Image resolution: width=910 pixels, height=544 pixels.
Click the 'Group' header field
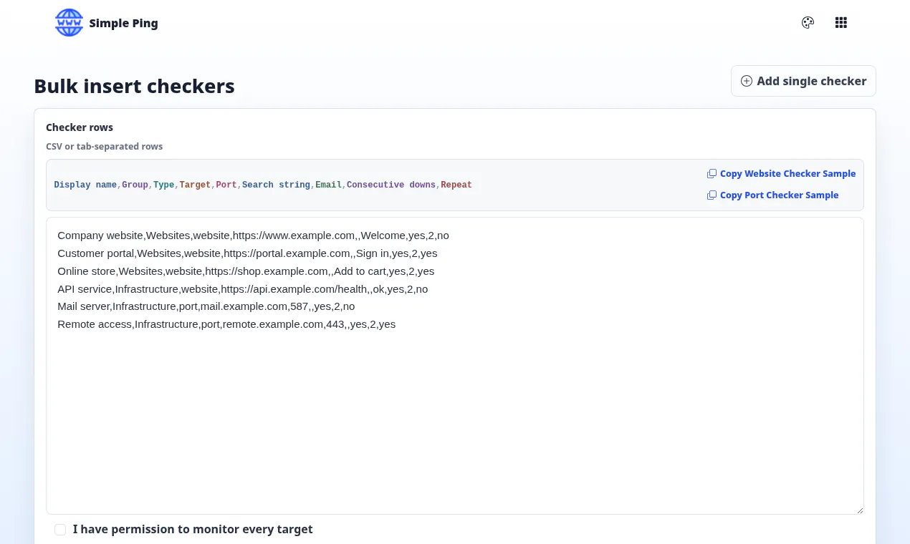[x=135, y=185]
